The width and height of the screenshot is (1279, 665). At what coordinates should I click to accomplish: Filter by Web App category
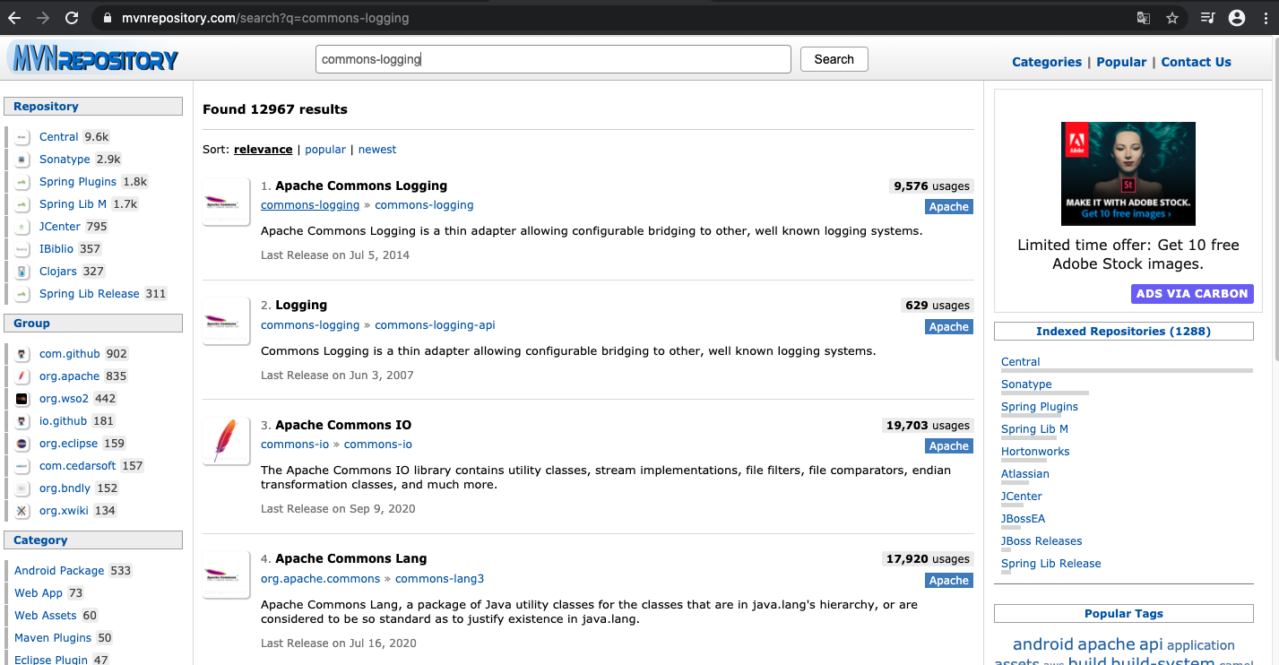[x=39, y=593]
